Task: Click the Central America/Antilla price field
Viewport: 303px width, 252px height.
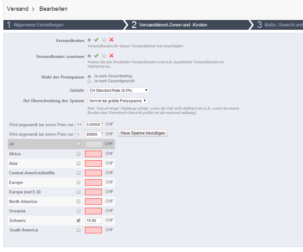Action: (x=93, y=173)
